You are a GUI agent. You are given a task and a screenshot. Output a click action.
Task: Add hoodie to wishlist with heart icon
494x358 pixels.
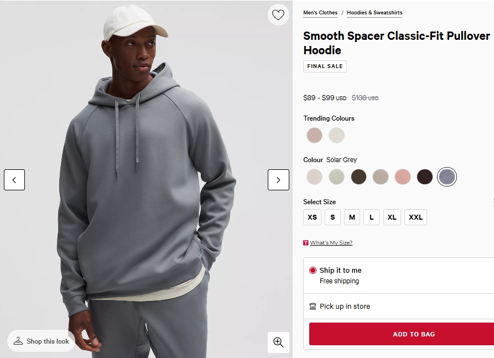[x=278, y=15]
